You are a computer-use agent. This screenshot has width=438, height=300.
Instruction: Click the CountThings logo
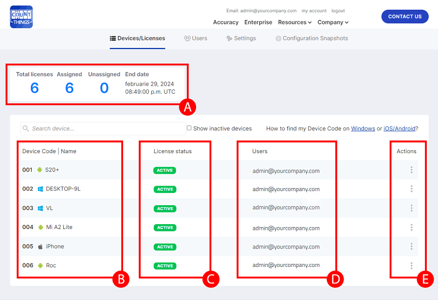[x=21, y=17]
